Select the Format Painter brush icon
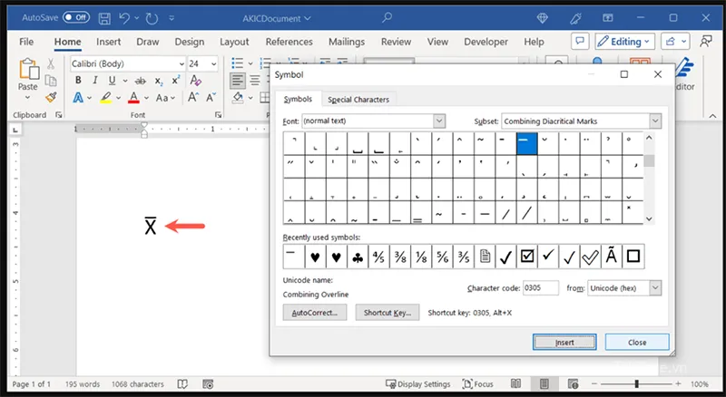The height and width of the screenshot is (397, 726). click(x=51, y=97)
